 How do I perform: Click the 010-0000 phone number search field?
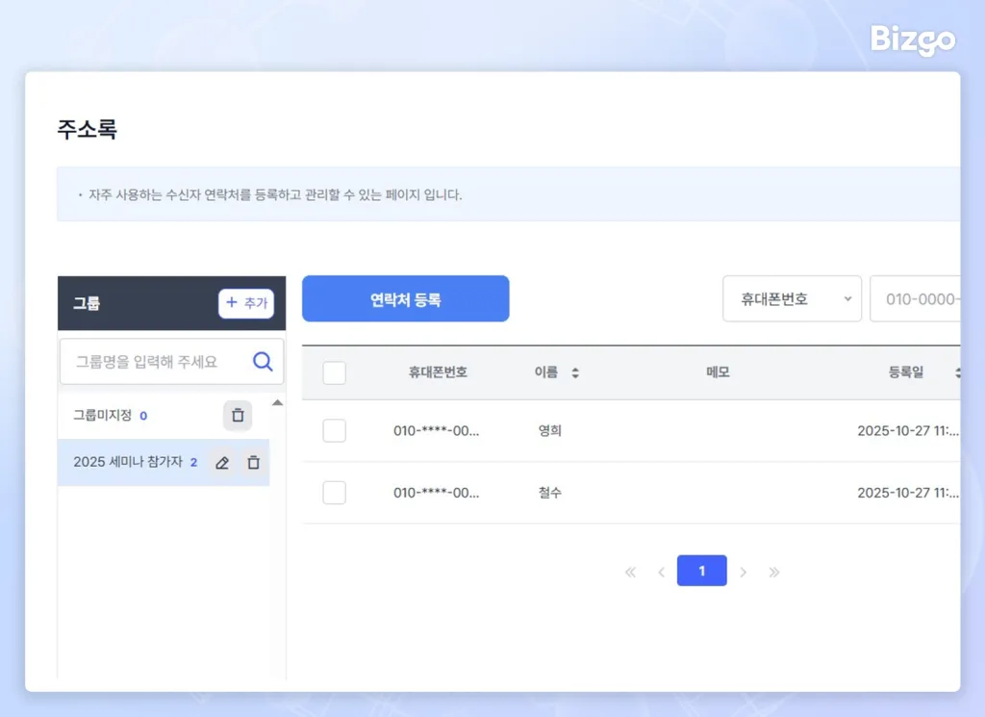(x=923, y=298)
